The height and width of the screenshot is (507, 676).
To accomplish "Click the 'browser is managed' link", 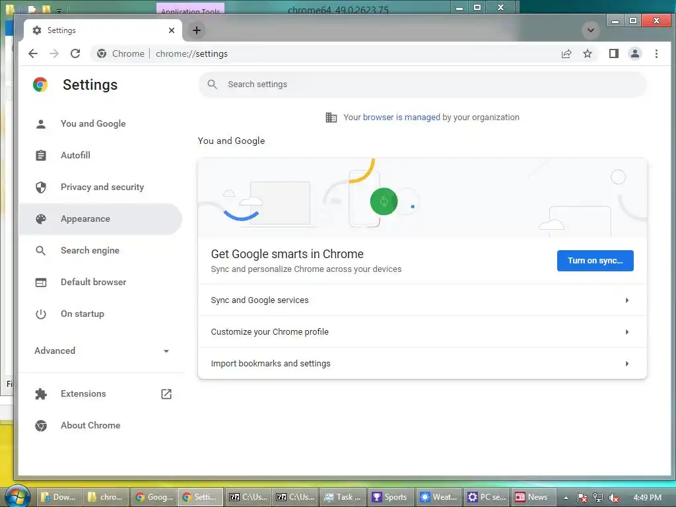I will pos(401,118).
